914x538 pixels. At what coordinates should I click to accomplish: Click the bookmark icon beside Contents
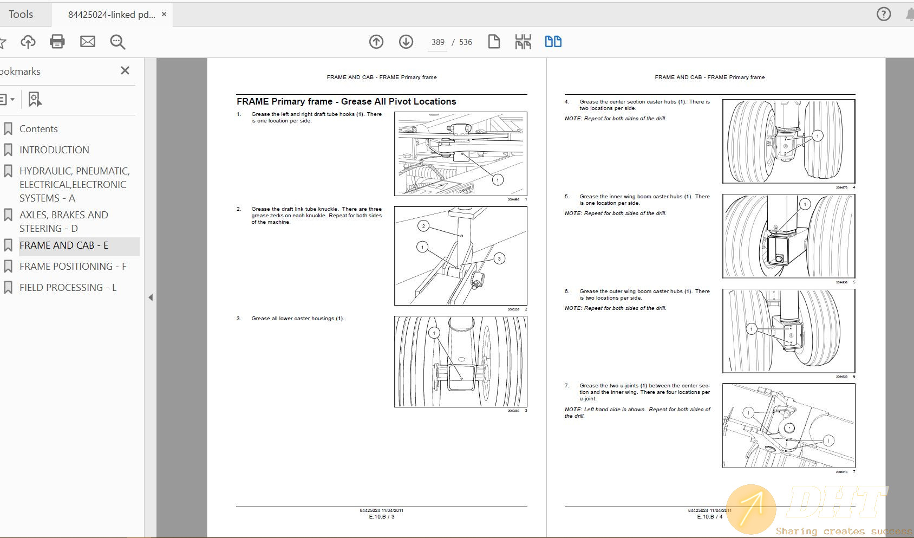[x=8, y=129]
